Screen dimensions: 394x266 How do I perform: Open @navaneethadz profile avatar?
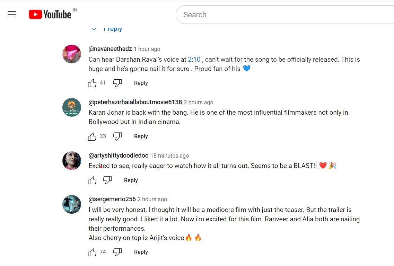point(72,54)
